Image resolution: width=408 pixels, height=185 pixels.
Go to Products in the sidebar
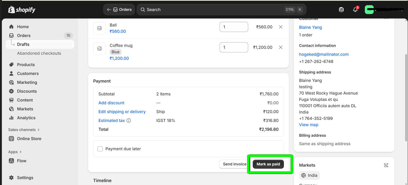pyautogui.click(x=26, y=65)
